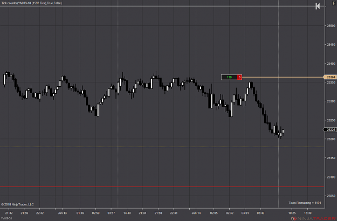337x221 pixels.
Task: Click the 22:31 time axis label
Action: (x=174, y=213)
